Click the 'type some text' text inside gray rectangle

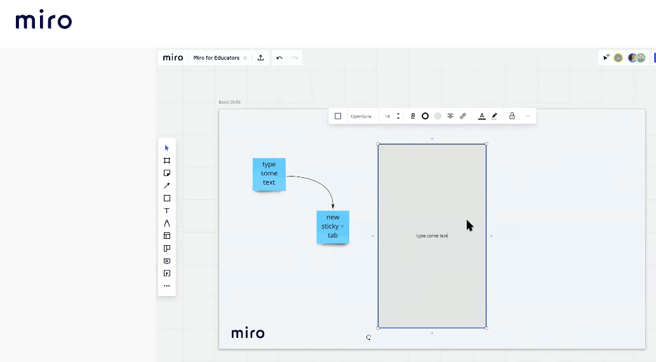coord(432,236)
